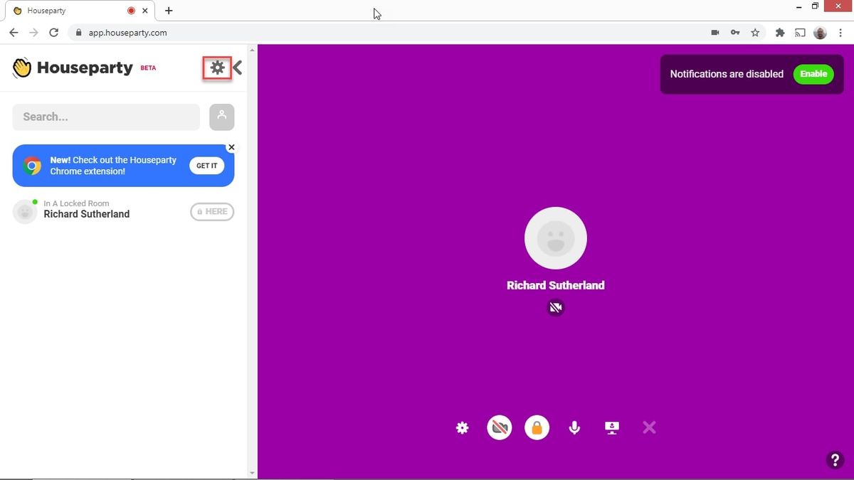The image size is (854, 480).
Task: Collapse the sidebar with the chevron
Action: point(237,68)
